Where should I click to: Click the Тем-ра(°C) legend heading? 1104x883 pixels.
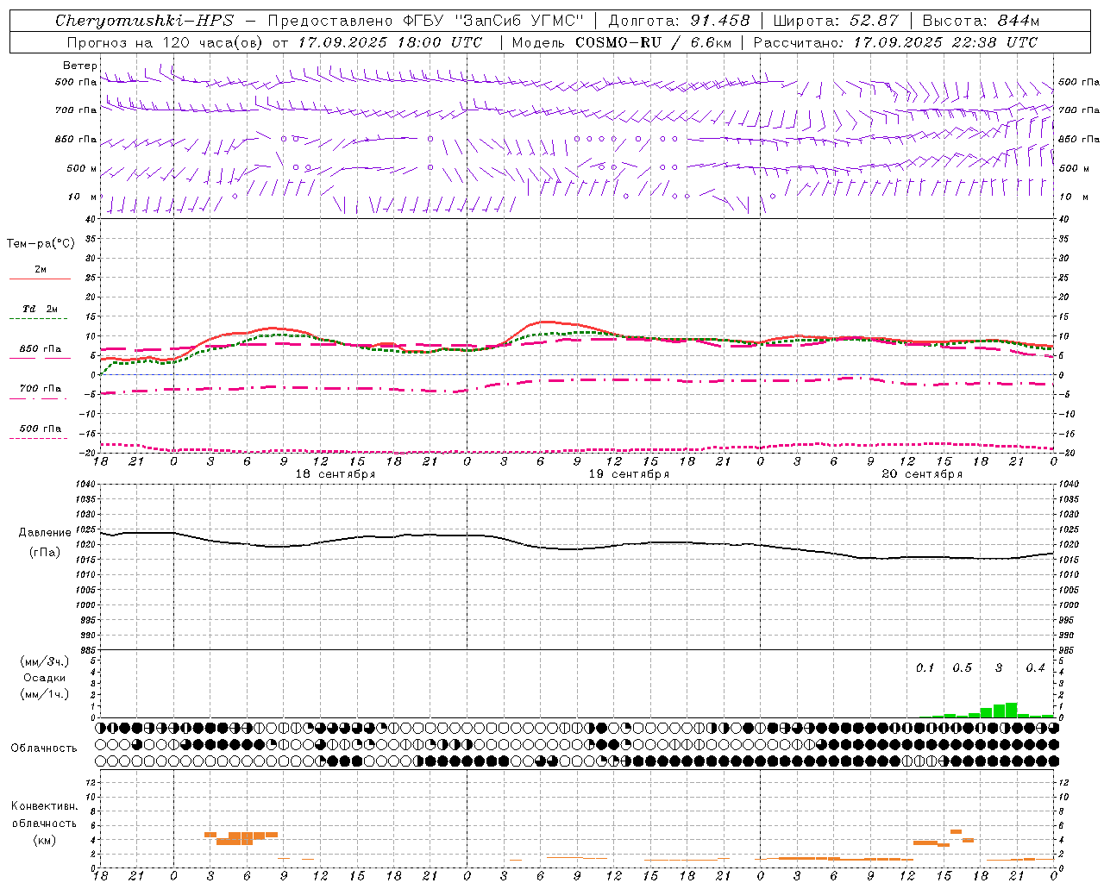41,244
